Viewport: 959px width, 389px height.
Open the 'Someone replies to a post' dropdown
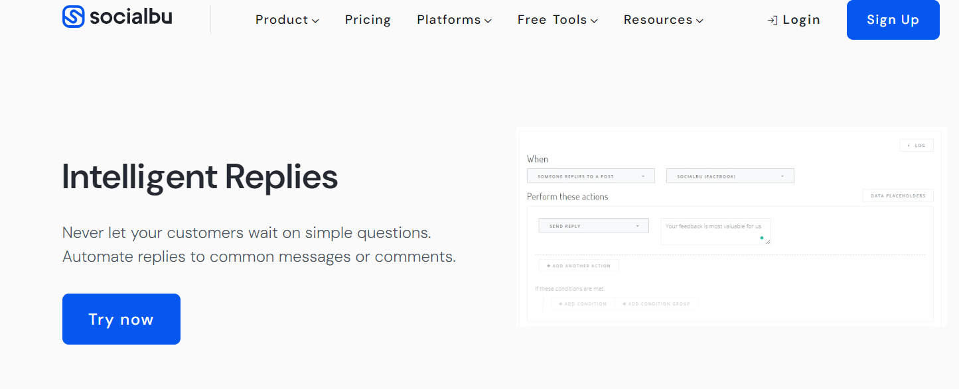[591, 176]
